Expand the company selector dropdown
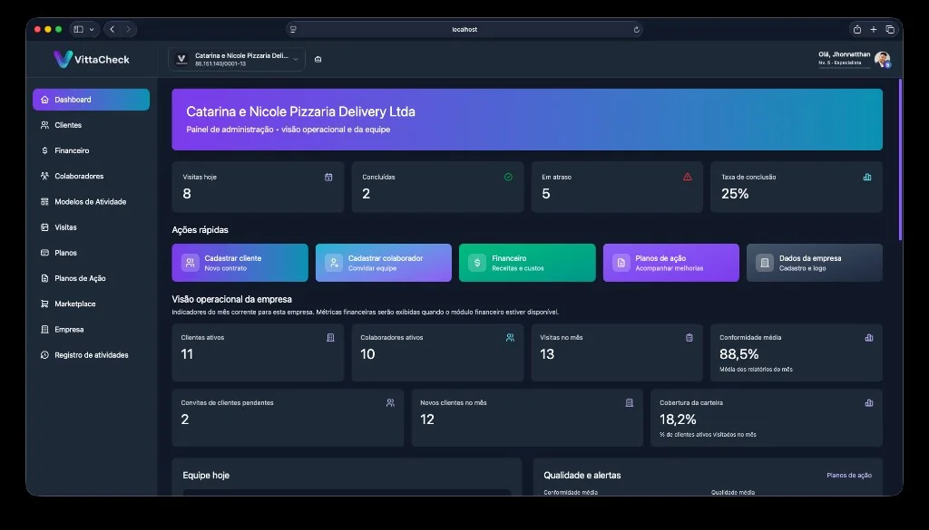This screenshot has width=929, height=530. tap(237, 59)
